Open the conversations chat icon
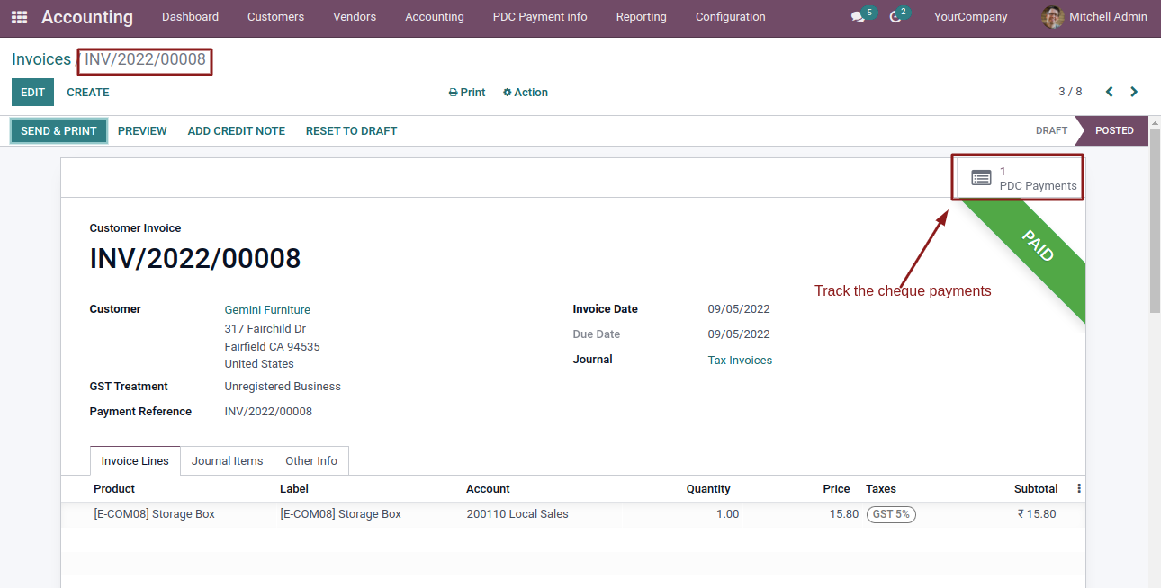The height and width of the screenshot is (588, 1161). (x=858, y=17)
